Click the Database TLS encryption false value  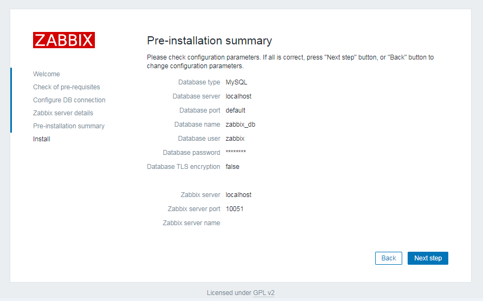point(233,167)
